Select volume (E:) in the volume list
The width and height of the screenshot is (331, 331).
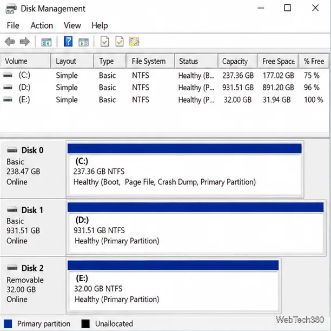pos(24,100)
